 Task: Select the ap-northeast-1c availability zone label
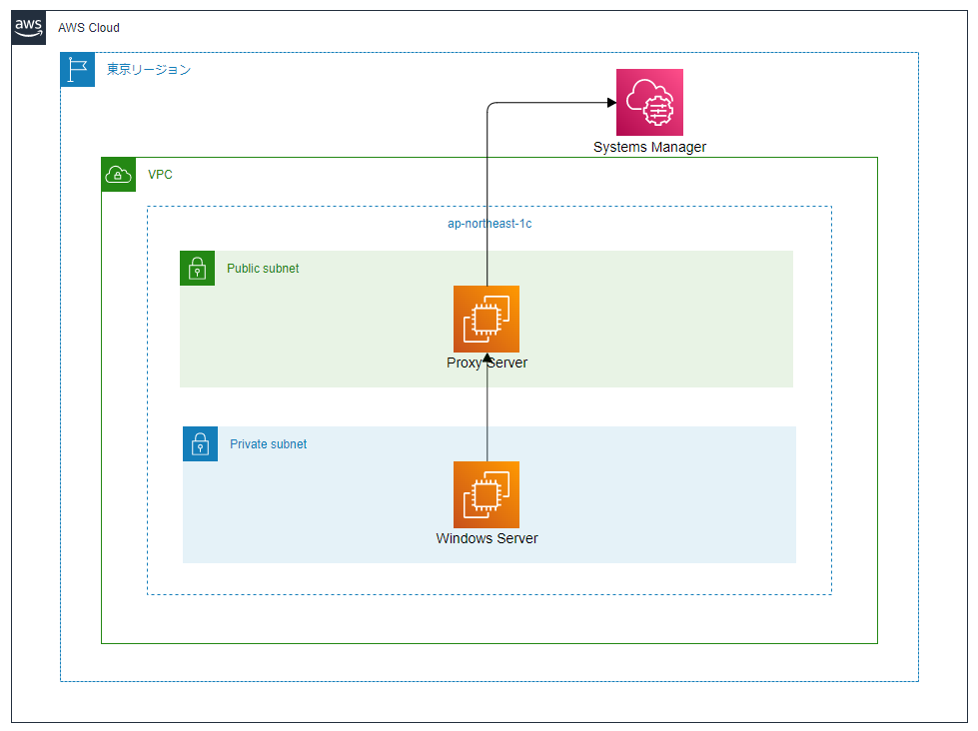[x=489, y=223]
